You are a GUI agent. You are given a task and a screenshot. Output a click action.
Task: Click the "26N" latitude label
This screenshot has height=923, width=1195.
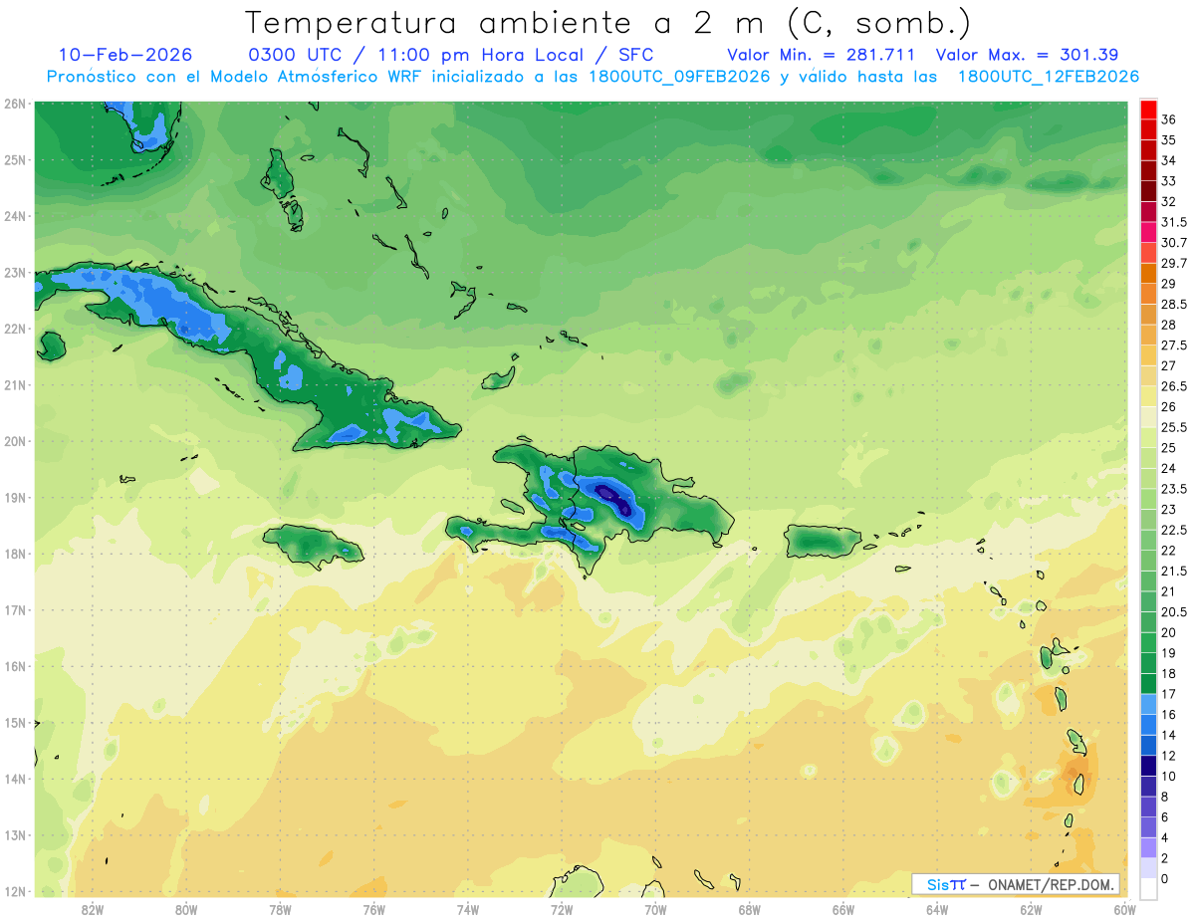15,104
